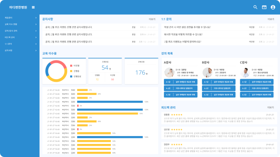Screen dimensions: 280x157
Task: Click the calendar icon in the top bar
Action: pyautogui.click(x=264, y=7)
